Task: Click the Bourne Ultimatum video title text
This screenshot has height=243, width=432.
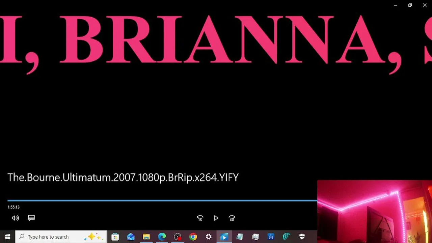Action: coord(123,178)
